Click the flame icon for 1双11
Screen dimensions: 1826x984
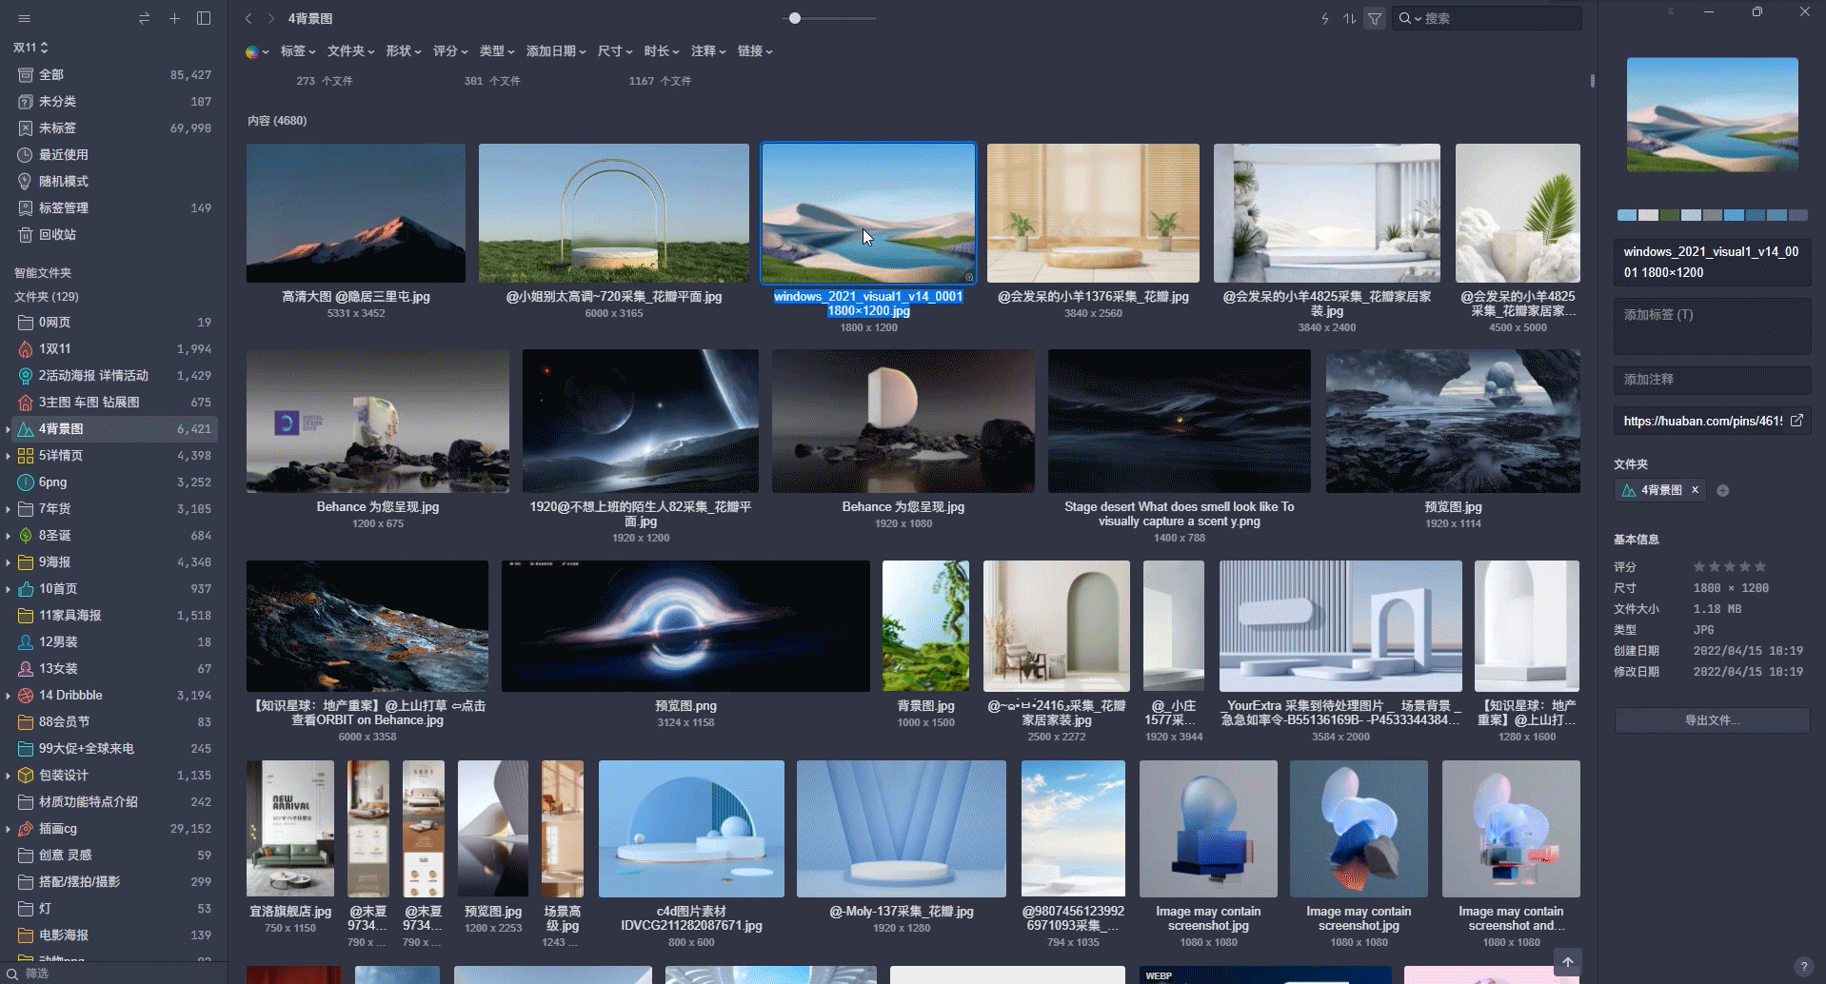[26, 349]
